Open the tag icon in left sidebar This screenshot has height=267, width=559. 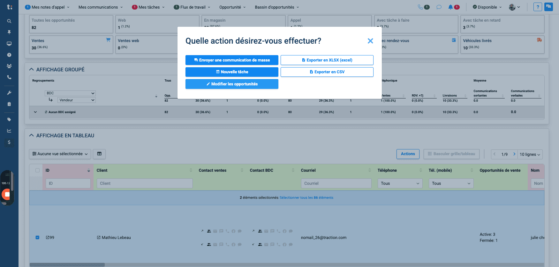9,119
